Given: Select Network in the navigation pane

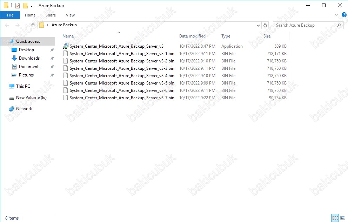Looking at the screenshot, I should click(x=24, y=109).
